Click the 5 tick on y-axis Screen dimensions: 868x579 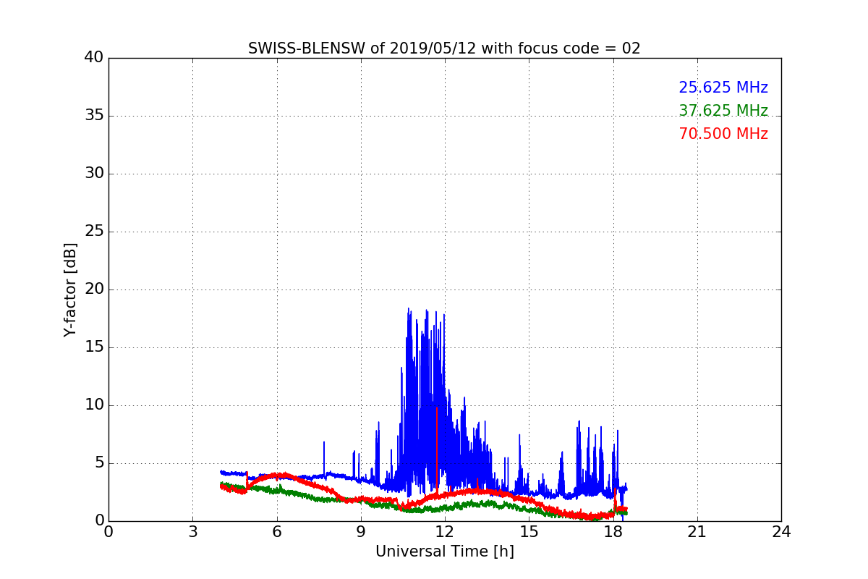click(98, 463)
